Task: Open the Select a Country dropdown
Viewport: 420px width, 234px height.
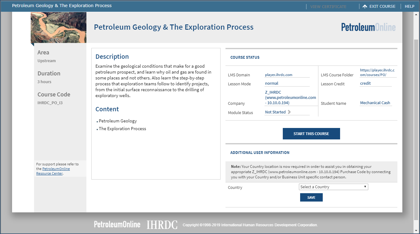Action: 333,187
